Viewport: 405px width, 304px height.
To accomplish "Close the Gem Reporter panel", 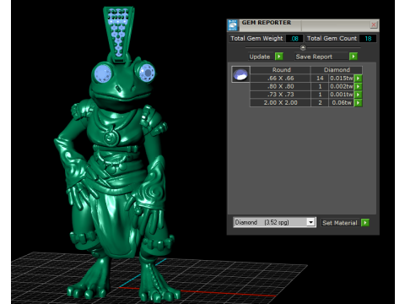I will [374, 24].
